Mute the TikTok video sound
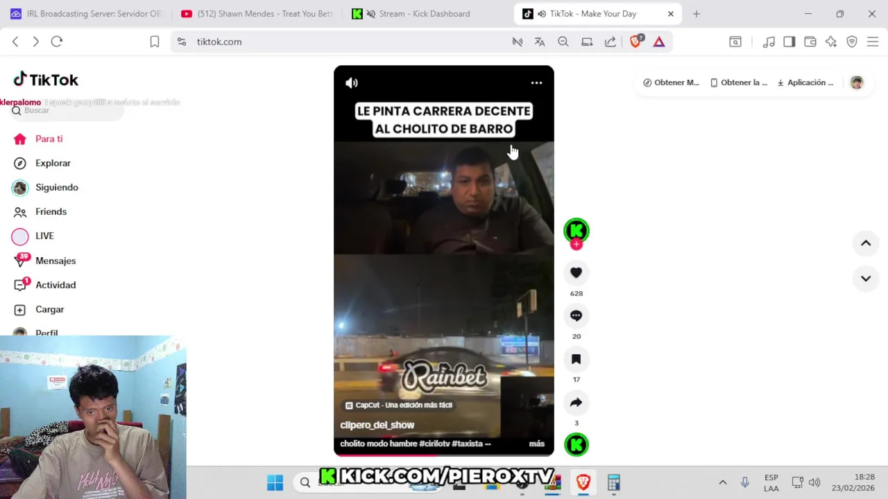This screenshot has height=499, width=888. [352, 82]
